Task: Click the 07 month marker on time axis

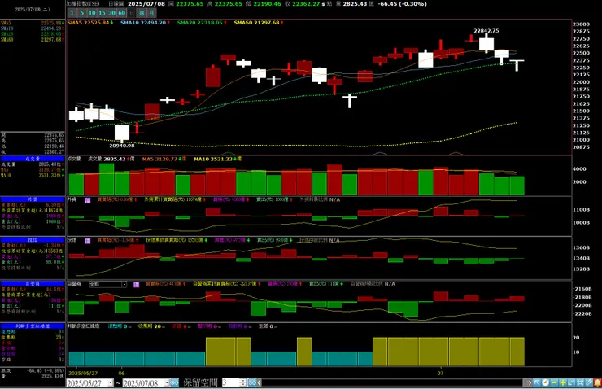Action: 440,374
